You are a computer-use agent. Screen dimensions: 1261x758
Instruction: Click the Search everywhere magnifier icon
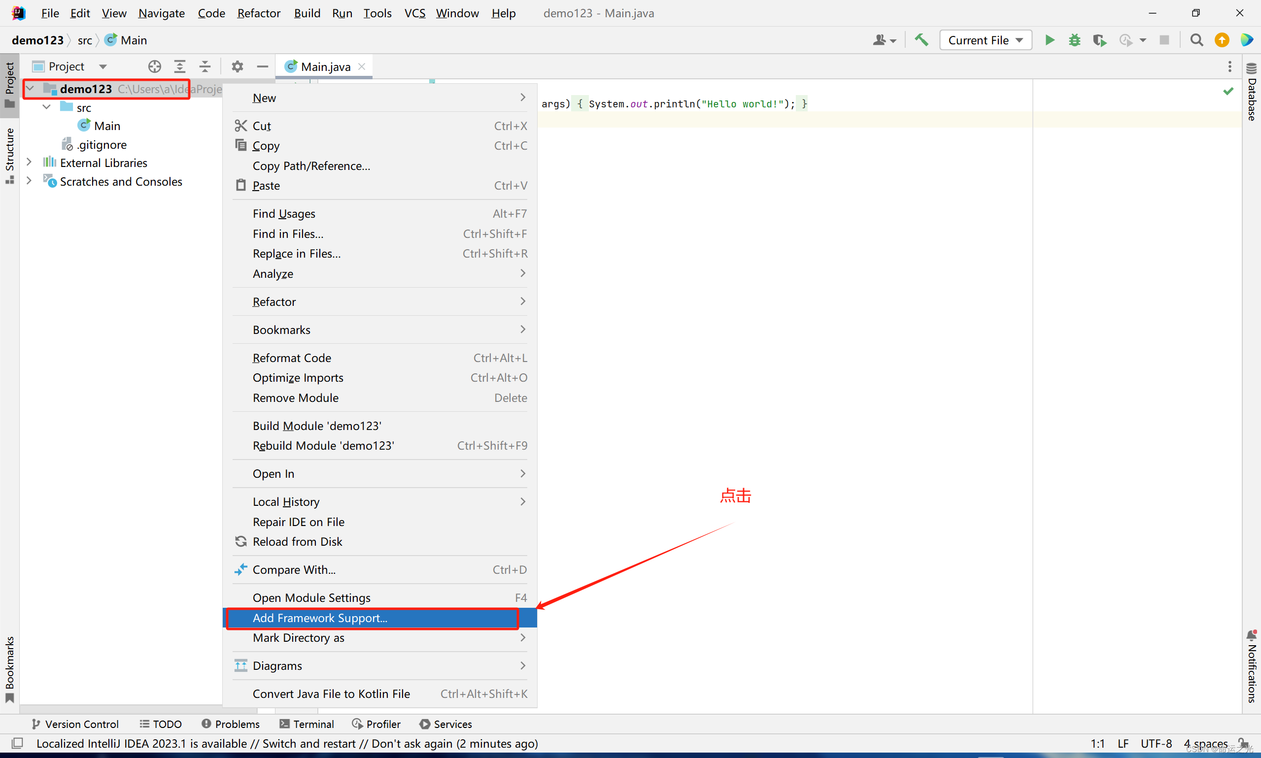click(x=1196, y=39)
